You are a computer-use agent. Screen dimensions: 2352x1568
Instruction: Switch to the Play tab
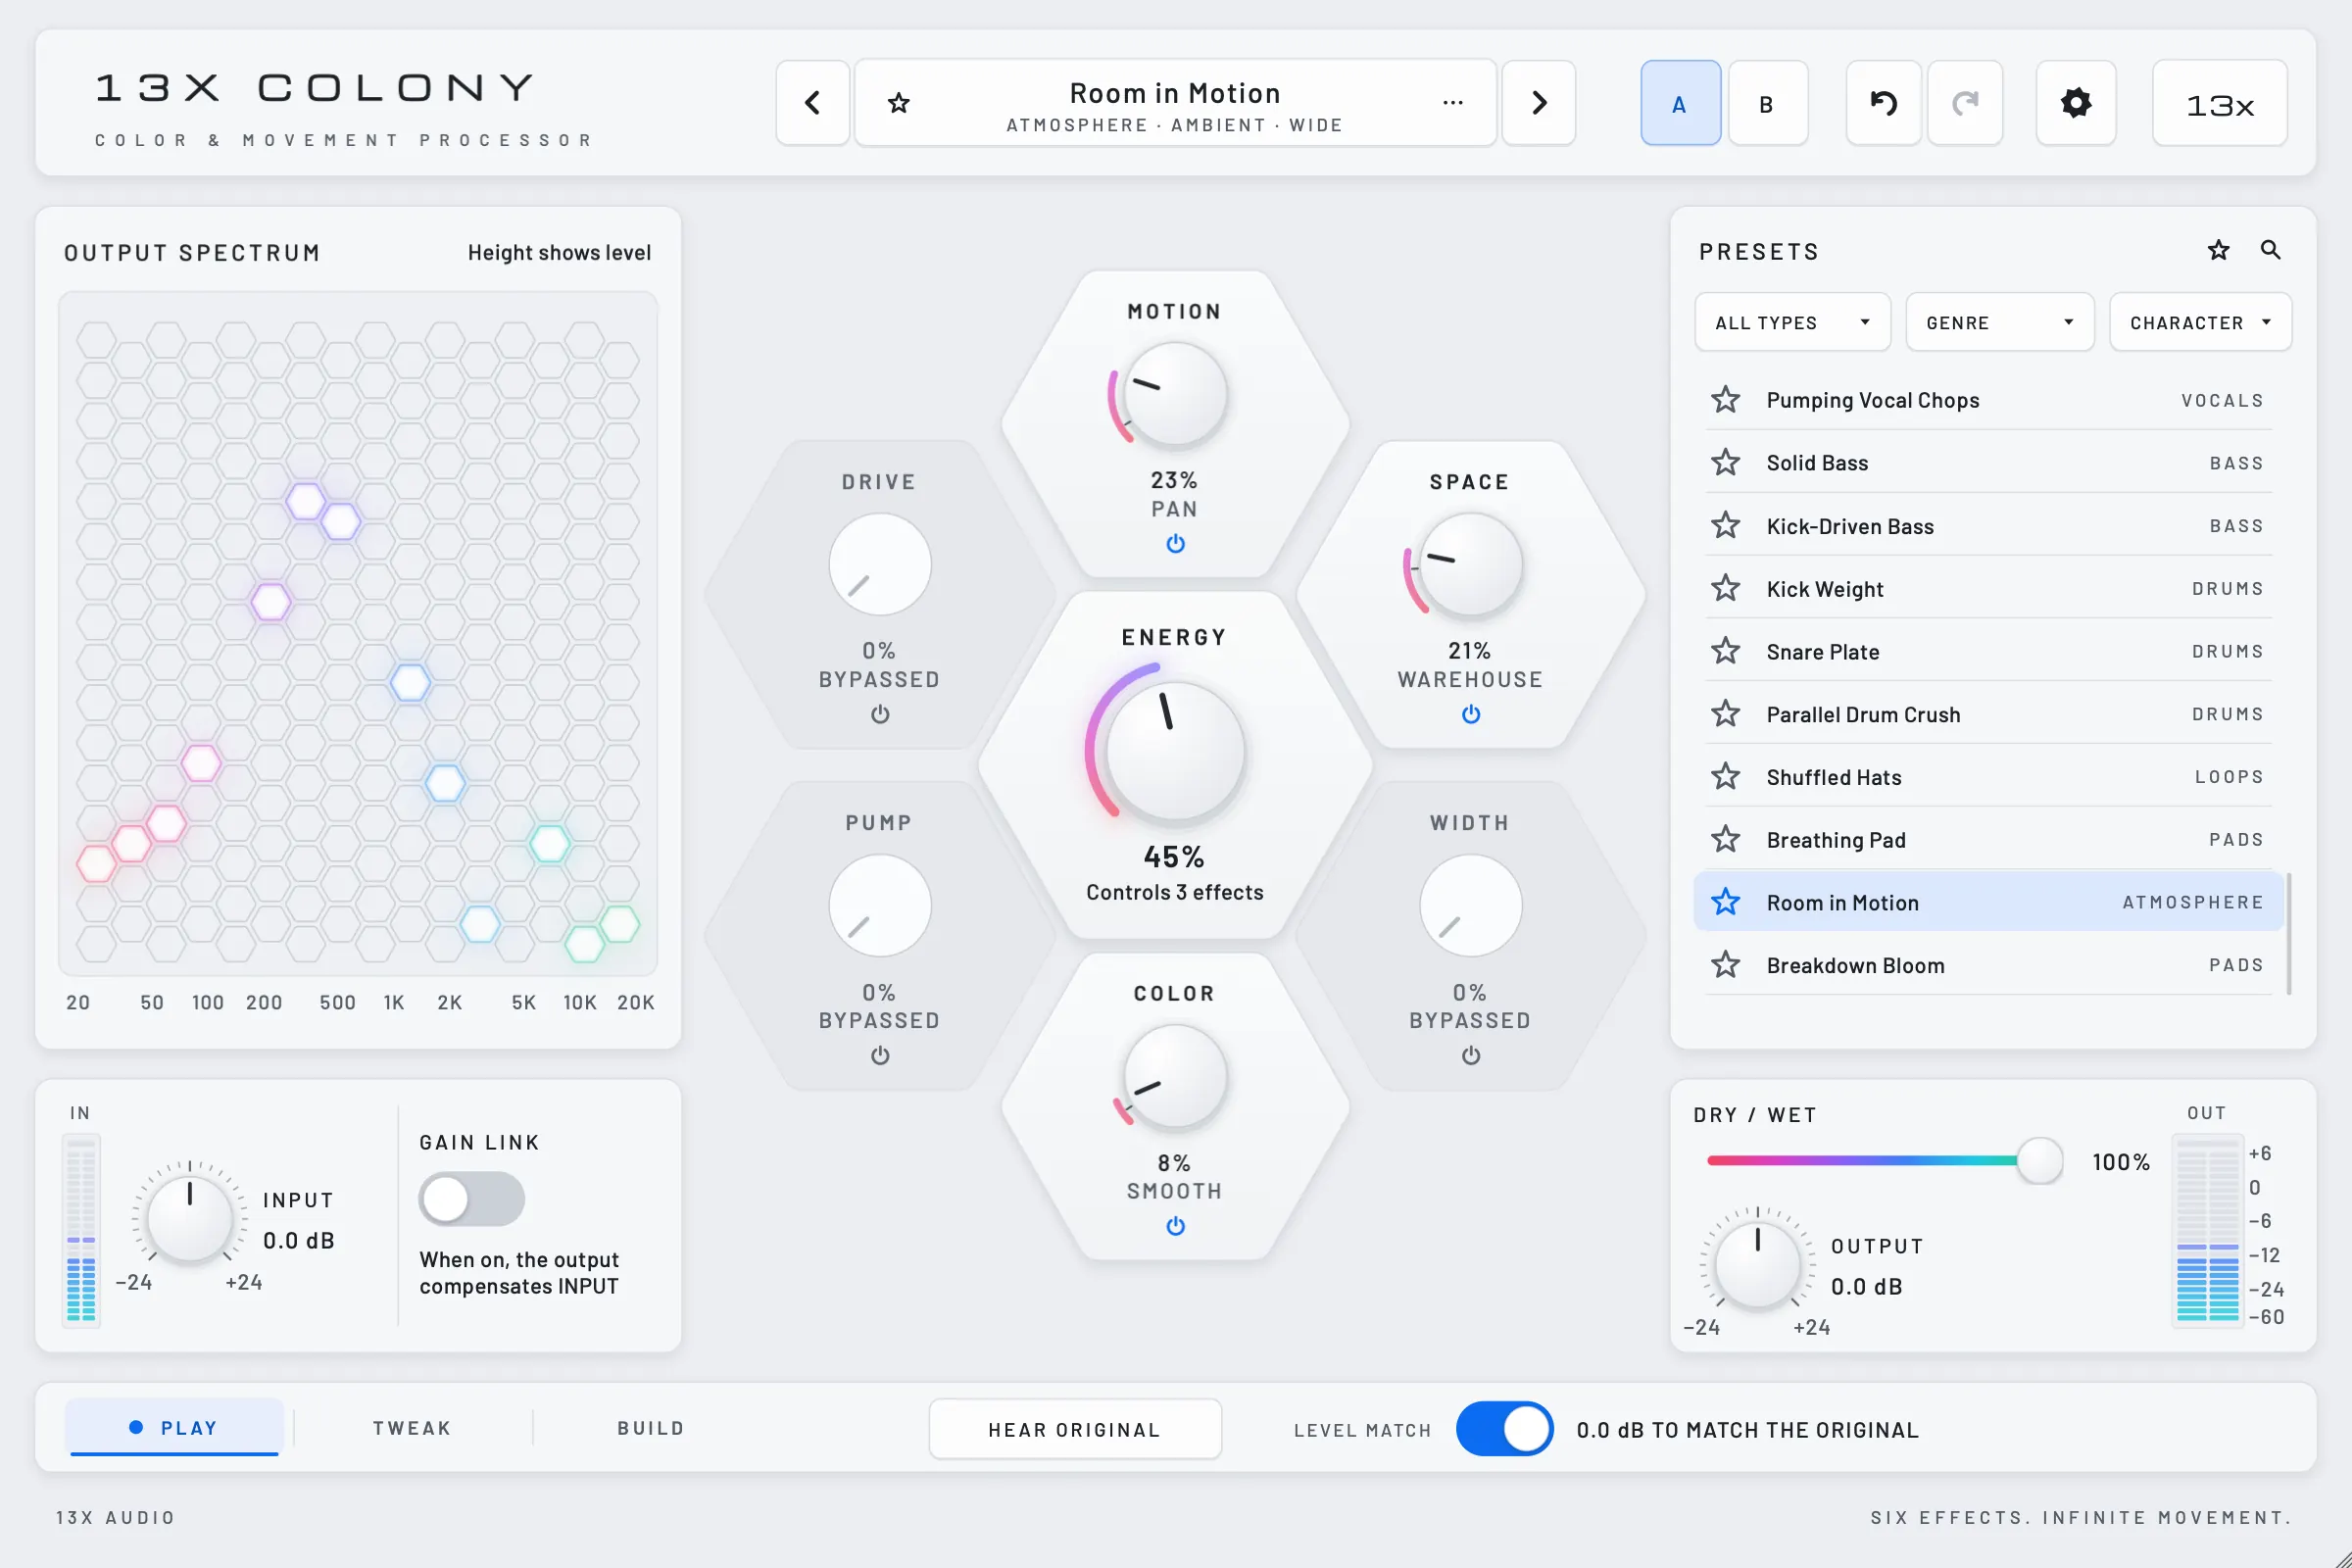coord(175,1428)
